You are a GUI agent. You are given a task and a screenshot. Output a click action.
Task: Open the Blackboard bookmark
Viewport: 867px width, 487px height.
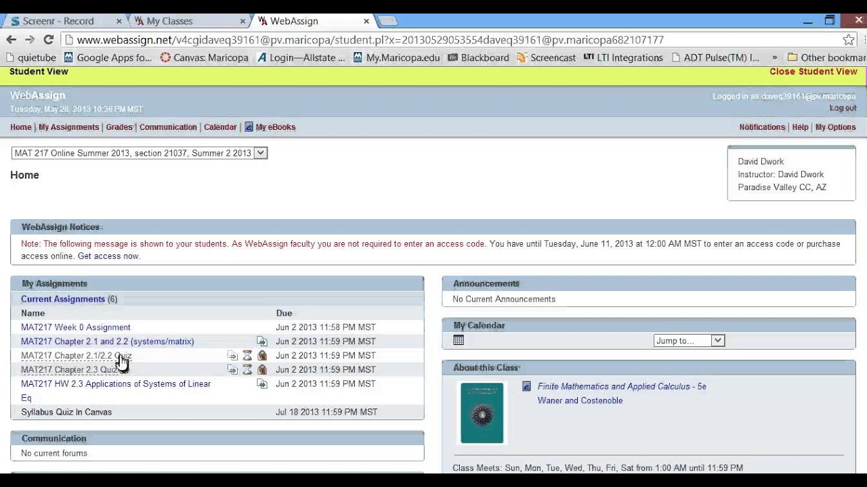pyautogui.click(x=478, y=58)
